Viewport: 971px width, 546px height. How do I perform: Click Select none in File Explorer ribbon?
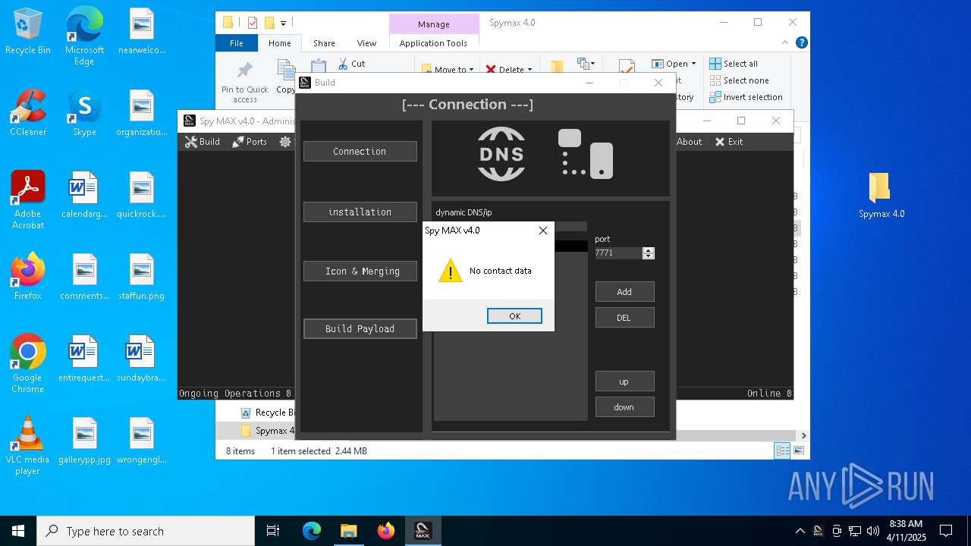pos(740,80)
